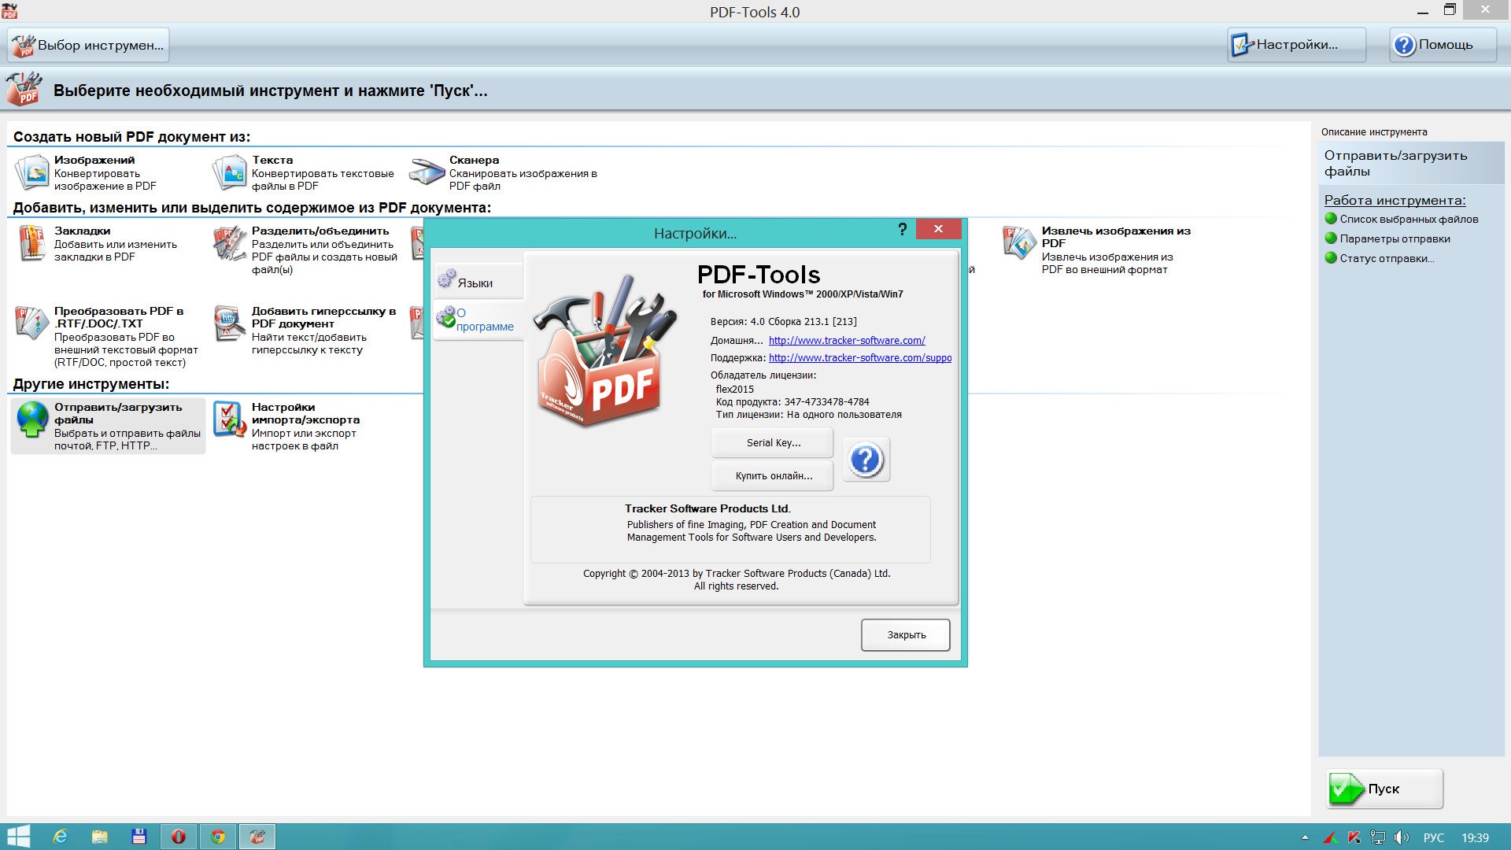Select the Text to PDF tool icon
This screenshot has height=850, width=1511.
click(x=230, y=172)
